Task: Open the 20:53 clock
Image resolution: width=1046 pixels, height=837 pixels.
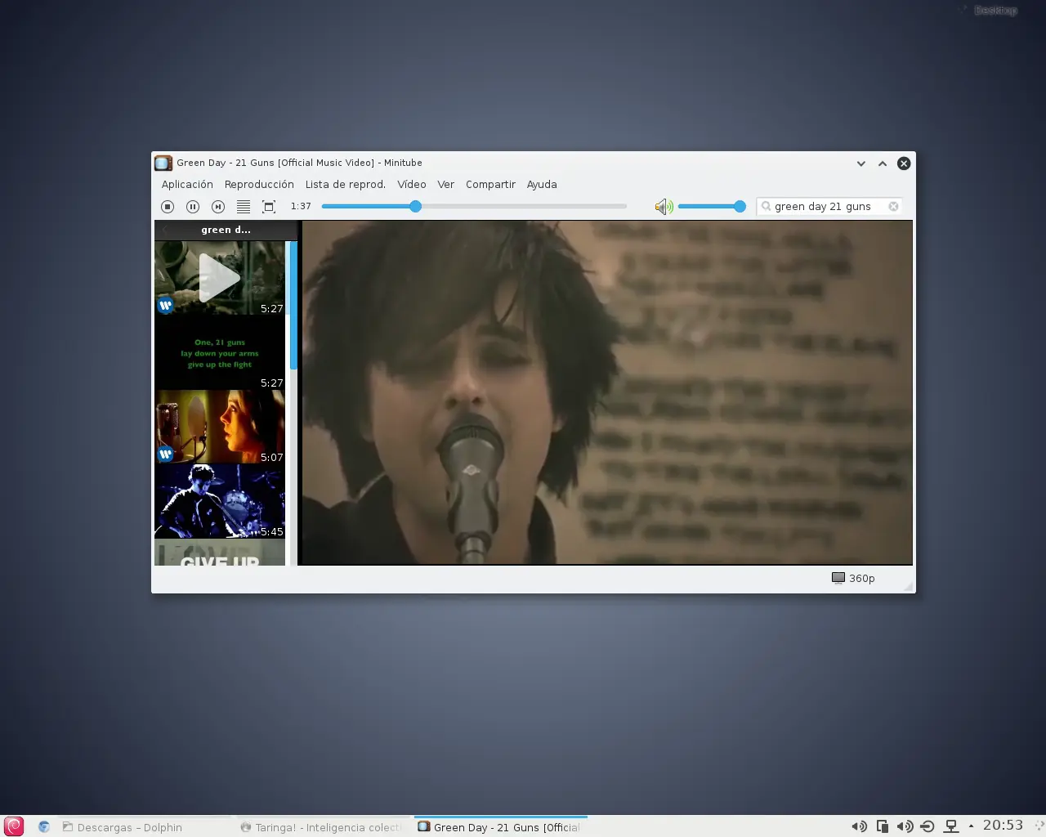Action: tap(1003, 826)
